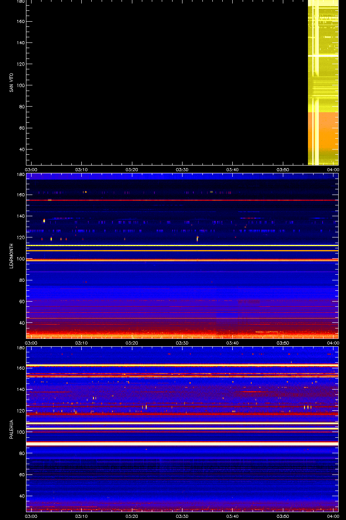
Task: Pick the 03:00 time tick under Palehua
Action: tap(31, 516)
